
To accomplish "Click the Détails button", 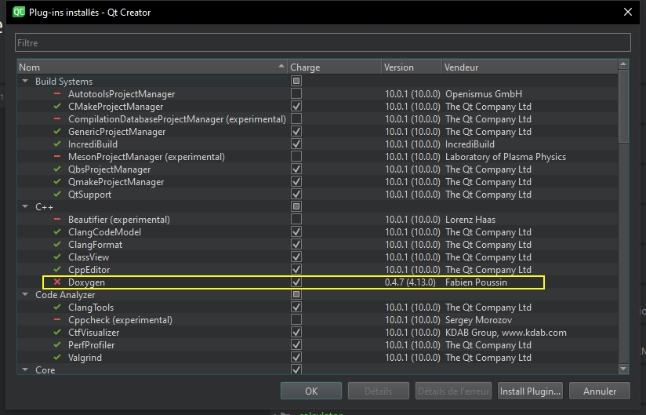I will [x=378, y=391].
